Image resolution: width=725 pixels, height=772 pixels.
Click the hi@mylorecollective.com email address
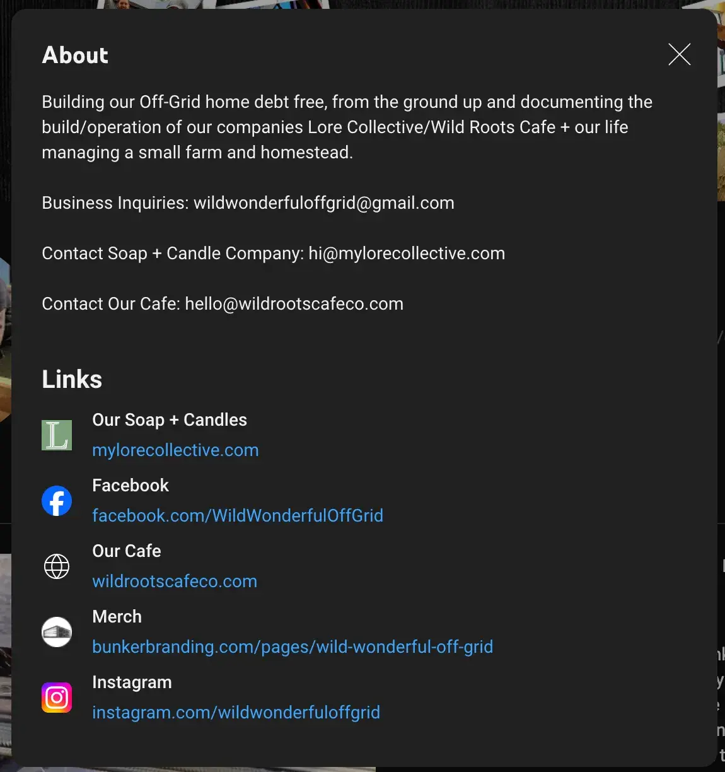[407, 254]
